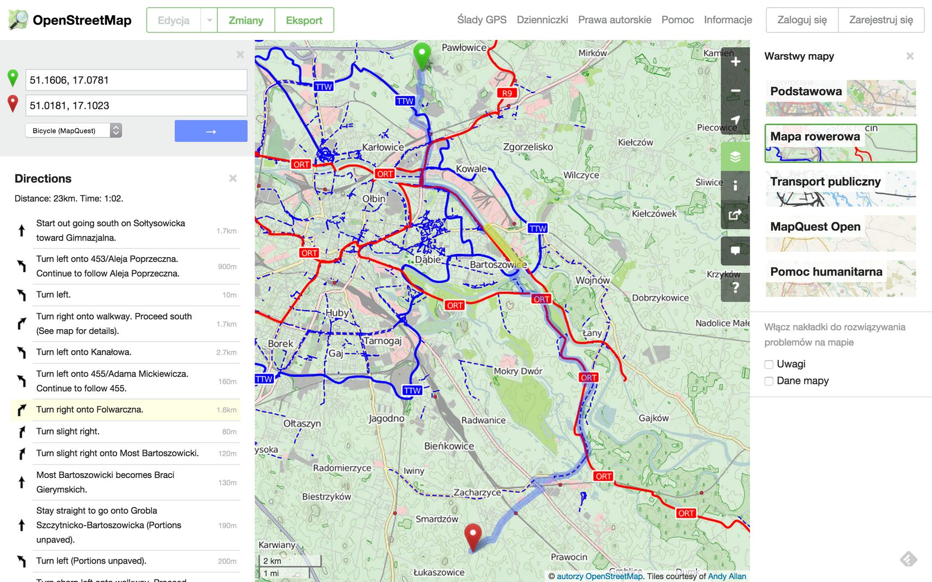Select step 'Turn left onto 453/Aleja Poprzeczna'
This screenshot has height=582, width=932.
[x=126, y=266]
